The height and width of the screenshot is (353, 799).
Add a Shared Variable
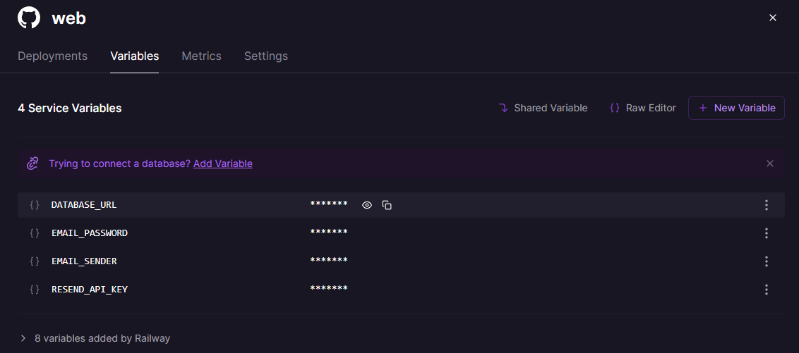point(543,108)
